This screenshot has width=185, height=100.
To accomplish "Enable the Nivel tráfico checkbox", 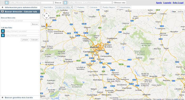I will pyautogui.click(x=42, y=7).
